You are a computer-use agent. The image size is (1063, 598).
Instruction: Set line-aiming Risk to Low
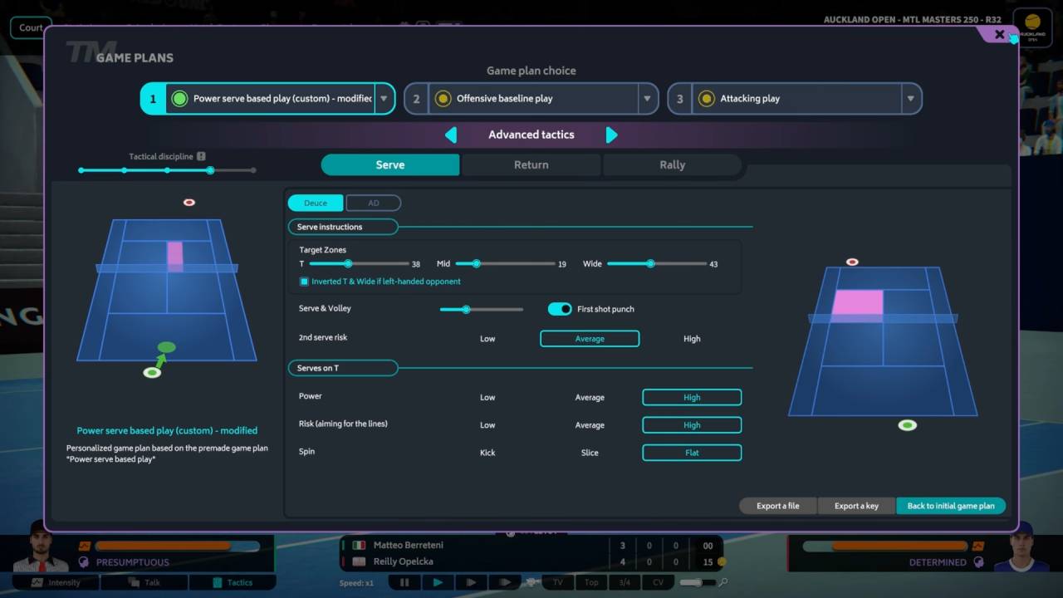click(487, 425)
